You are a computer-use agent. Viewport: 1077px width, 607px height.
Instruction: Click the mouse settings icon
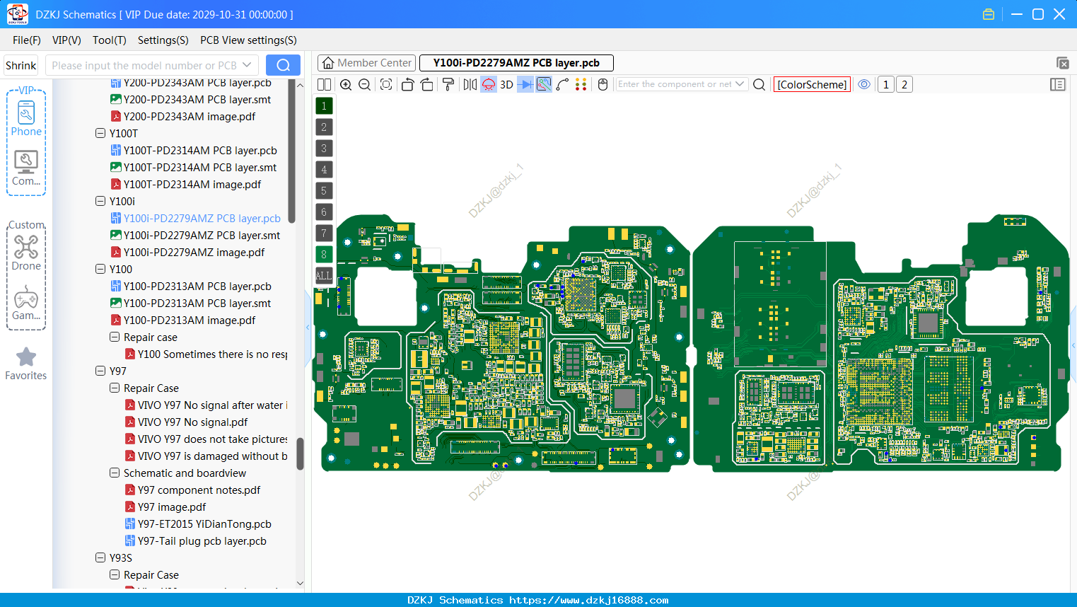(x=602, y=85)
